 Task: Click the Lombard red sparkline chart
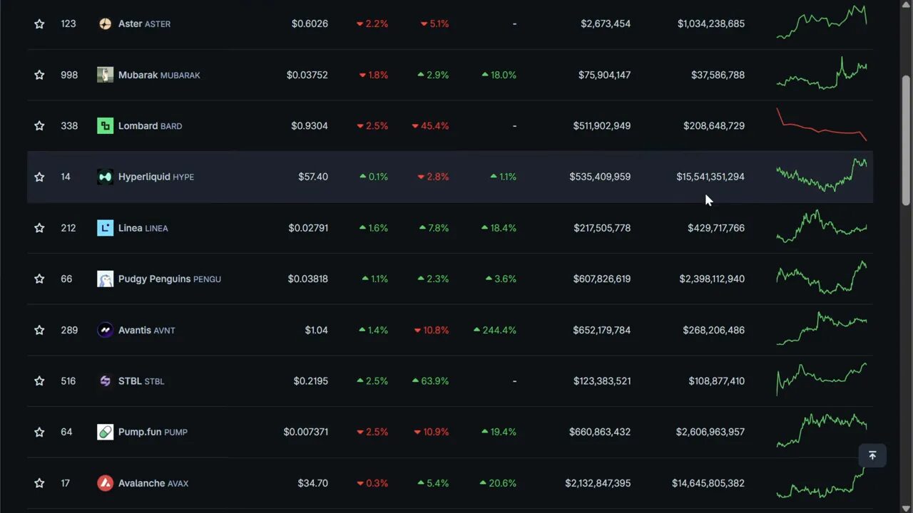[x=822, y=125]
